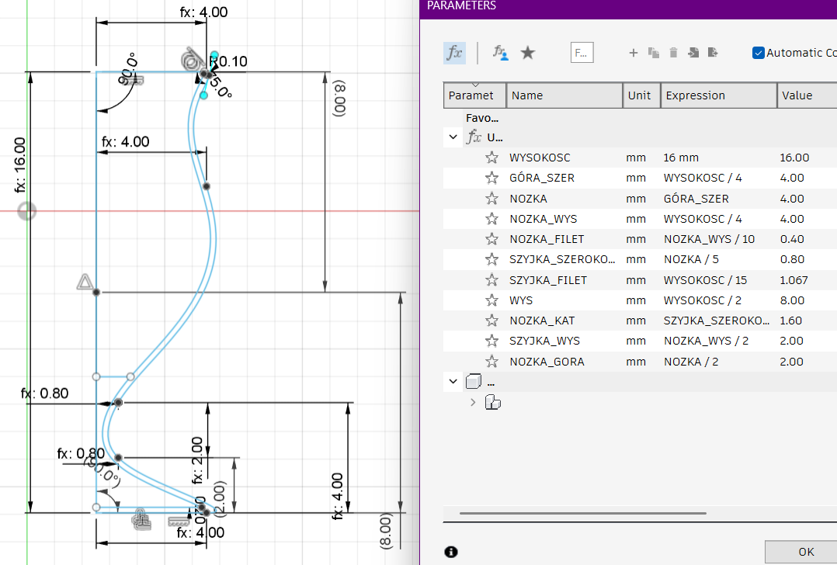The image size is (837, 565).
Task: Click the export parameters icon
Action: click(x=713, y=53)
